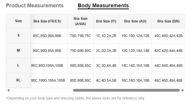Select the L size row label
This screenshot has height=105, width=190.
pos(18,65)
